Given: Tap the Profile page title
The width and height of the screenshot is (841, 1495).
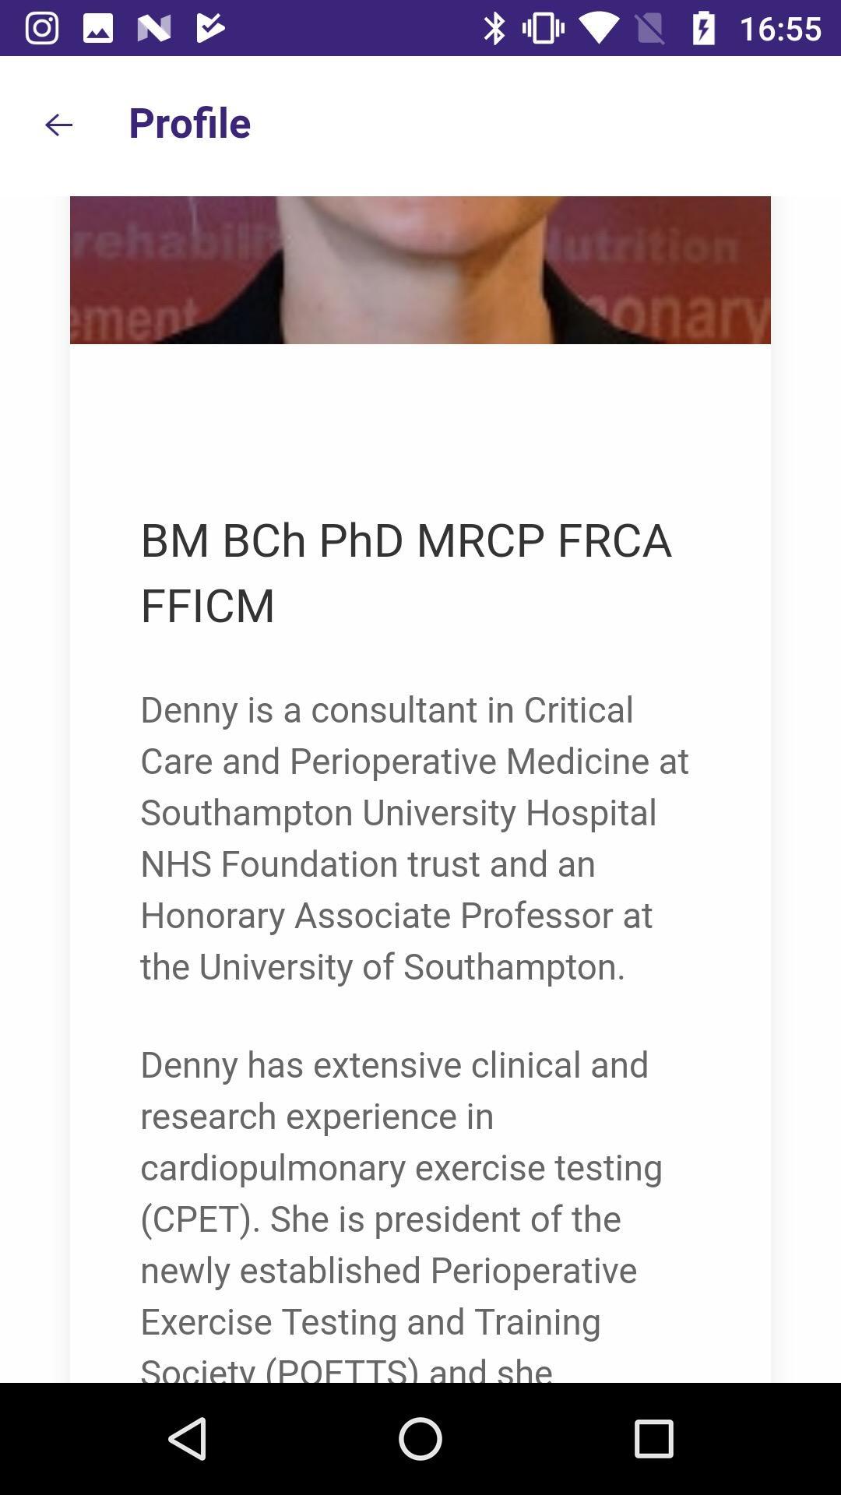Looking at the screenshot, I should point(189,123).
